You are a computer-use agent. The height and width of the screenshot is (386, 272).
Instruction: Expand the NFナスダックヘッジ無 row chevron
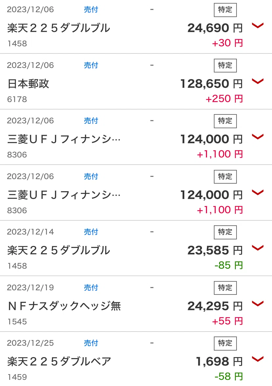click(x=258, y=304)
